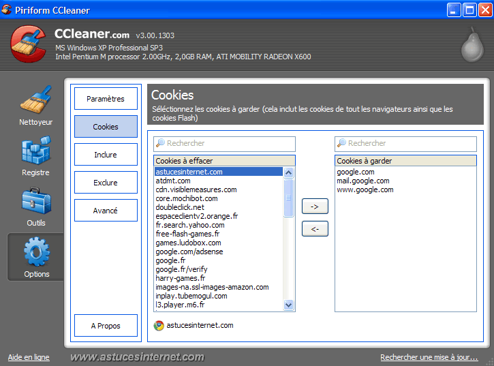Open the Nettoyeur cleaner section

point(35,106)
